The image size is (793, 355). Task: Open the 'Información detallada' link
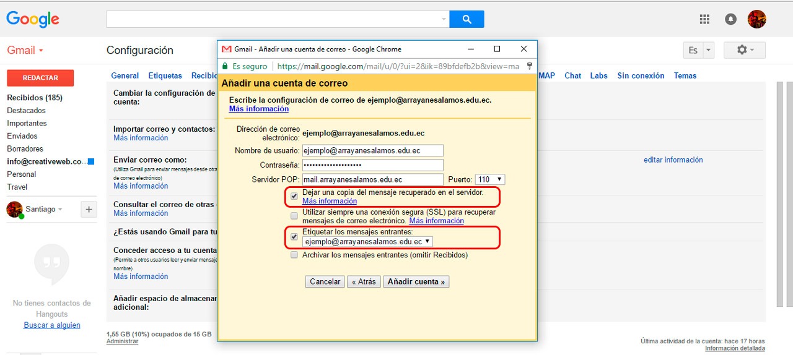tap(735, 348)
